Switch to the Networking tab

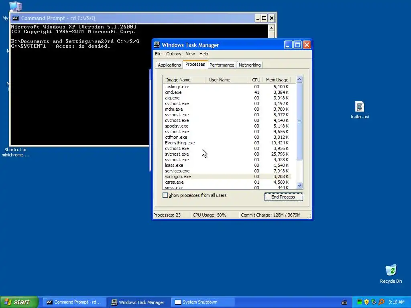point(250,65)
